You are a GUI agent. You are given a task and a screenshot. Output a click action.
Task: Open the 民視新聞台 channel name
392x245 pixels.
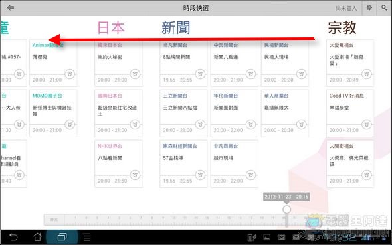pyautogui.click(x=276, y=45)
